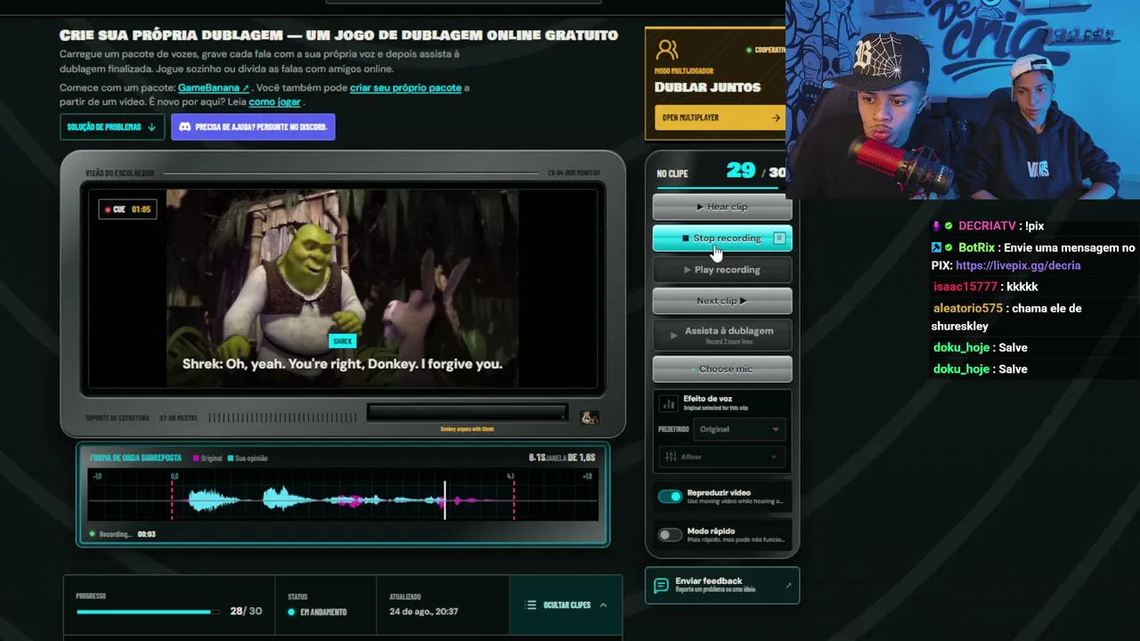The height and width of the screenshot is (641, 1140).
Task: Click the Enviar feedback chat bubble icon
Action: click(x=661, y=585)
